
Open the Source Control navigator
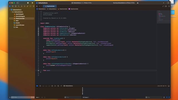pyautogui.click(x=13, y=6)
